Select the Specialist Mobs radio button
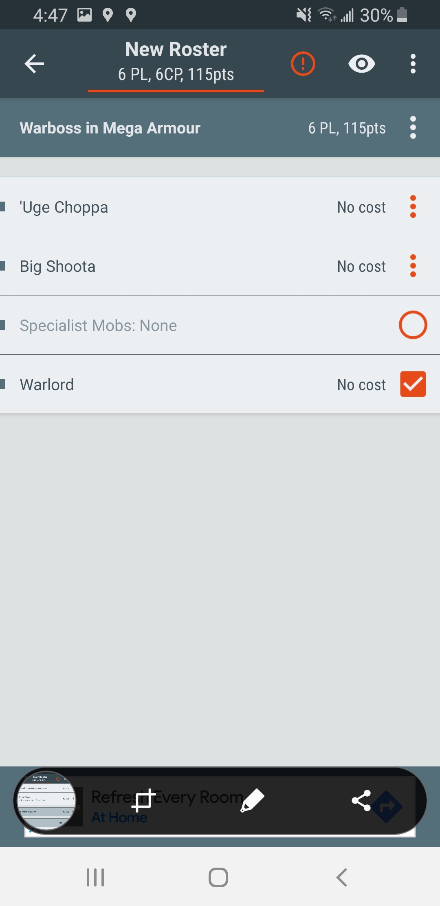Screen dimensions: 440x906 tap(413, 324)
